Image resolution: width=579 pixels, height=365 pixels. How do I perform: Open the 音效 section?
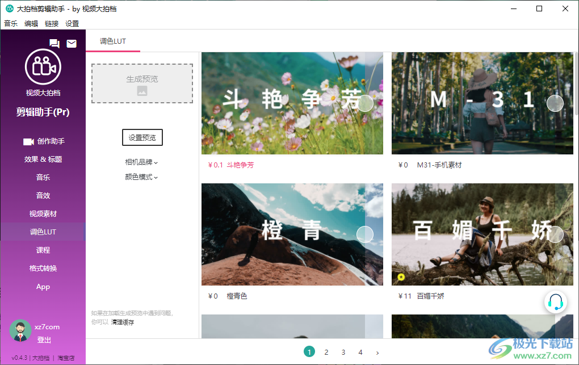point(43,195)
